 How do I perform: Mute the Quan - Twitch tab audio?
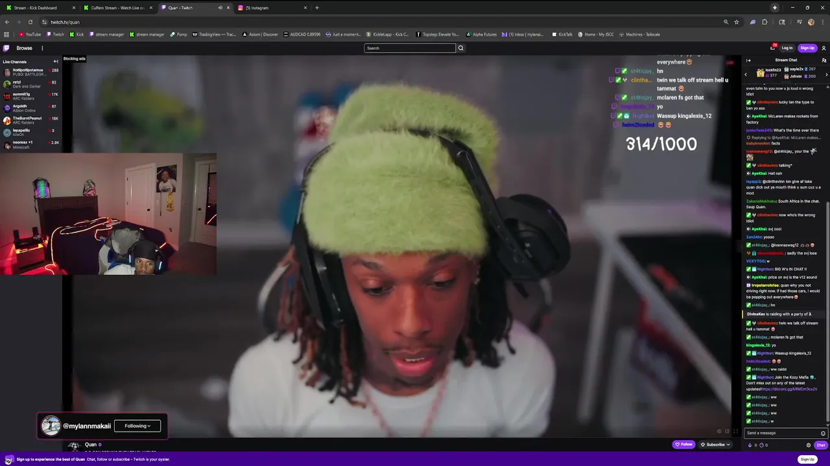pos(220,8)
